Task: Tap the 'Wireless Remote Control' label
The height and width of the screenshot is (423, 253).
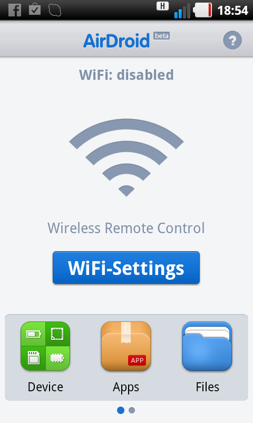Action: [x=126, y=228]
